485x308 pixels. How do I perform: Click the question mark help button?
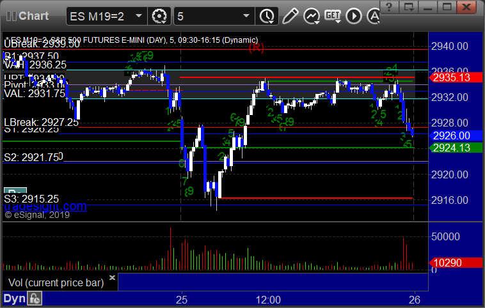click(x=390, y=7)
